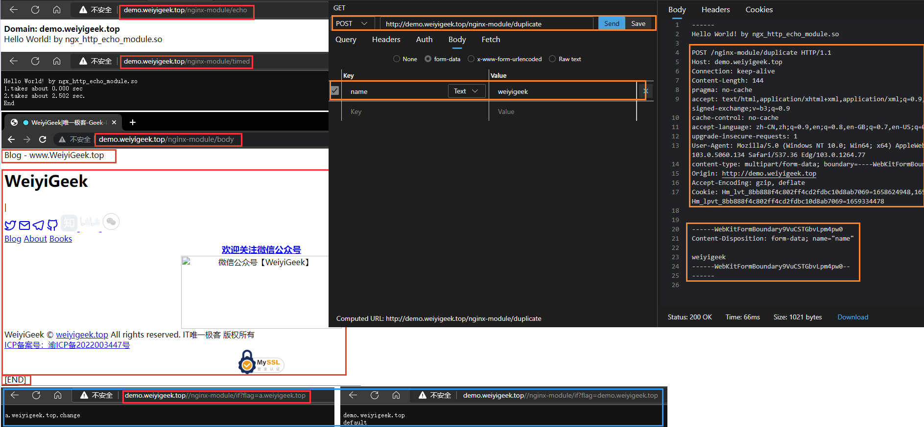Screen dimensions: 924x427
Task: Switch to the Fetch tab
Action: (x=491, y=40)
